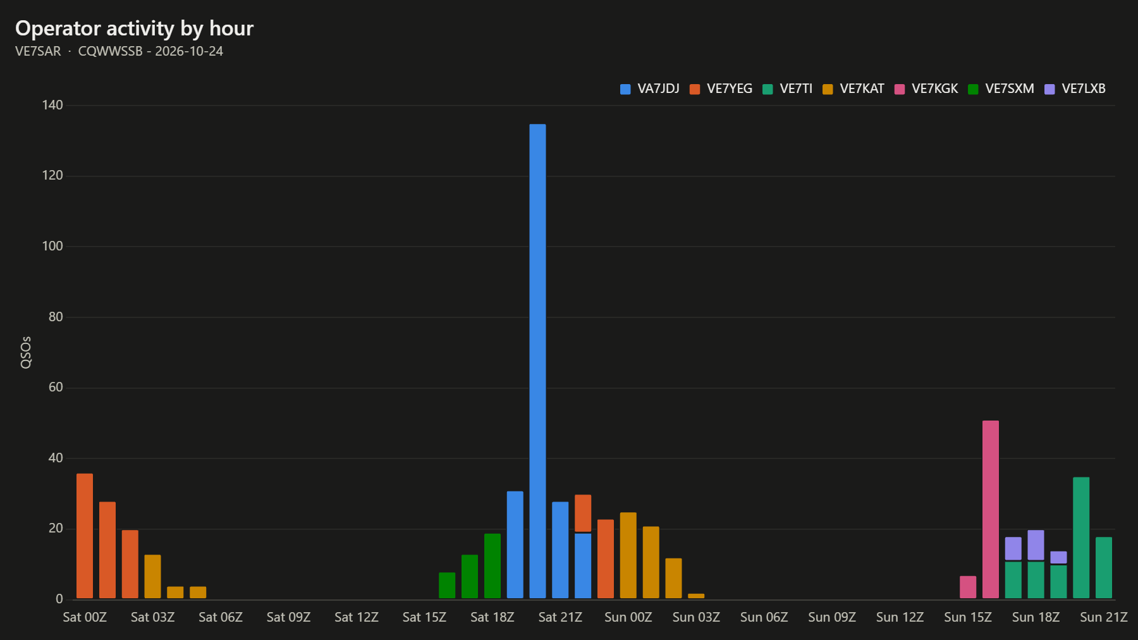Click the '140' y-axis tick label
1138x640 pixels.
tap(52, 105)
